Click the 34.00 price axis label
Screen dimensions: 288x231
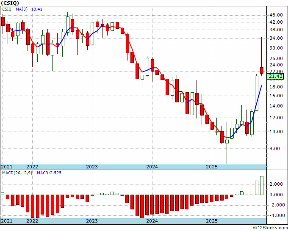click(276, 38)
